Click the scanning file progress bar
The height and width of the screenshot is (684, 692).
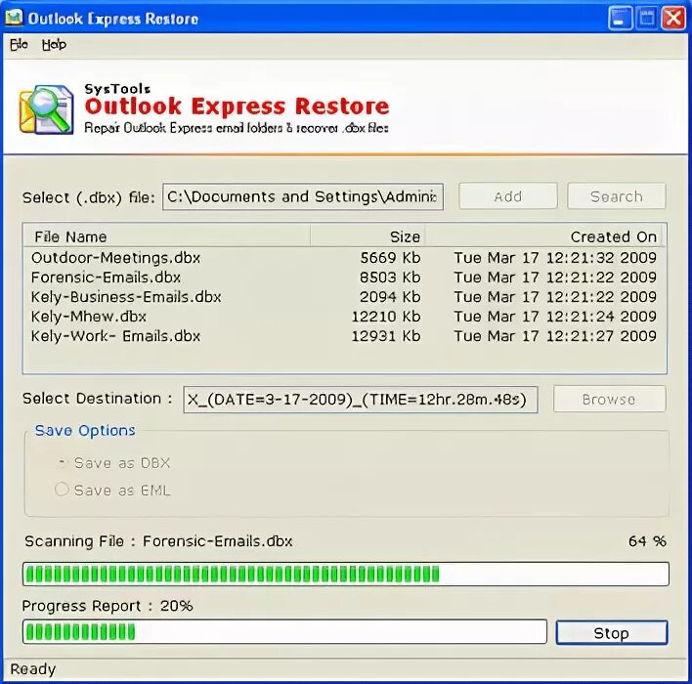(346, 574)
